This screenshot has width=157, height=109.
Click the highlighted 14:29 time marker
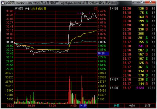(83, 106)
